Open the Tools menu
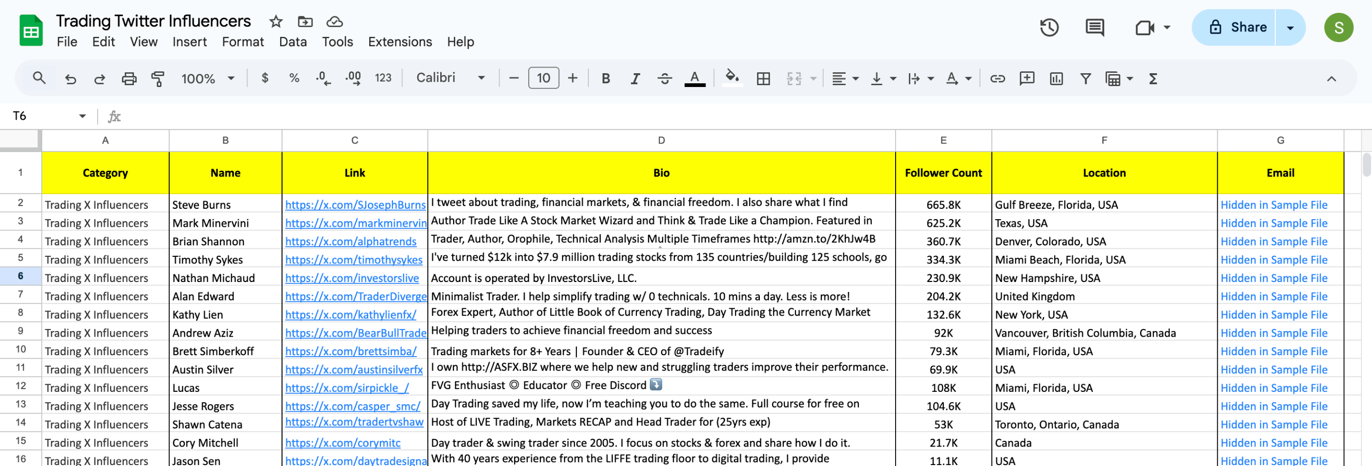 (337, 42)
